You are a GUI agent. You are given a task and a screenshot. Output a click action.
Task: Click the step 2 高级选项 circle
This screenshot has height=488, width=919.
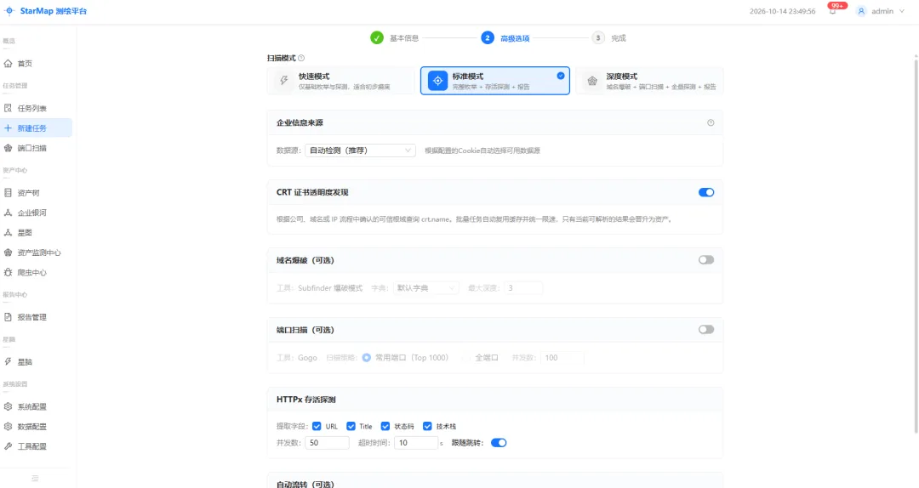pyautogui.click(x=487, y=38)
